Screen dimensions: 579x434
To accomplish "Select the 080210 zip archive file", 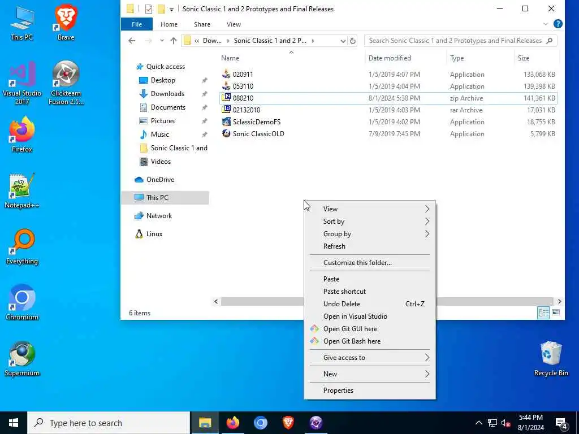I will [x=388, y=98].
